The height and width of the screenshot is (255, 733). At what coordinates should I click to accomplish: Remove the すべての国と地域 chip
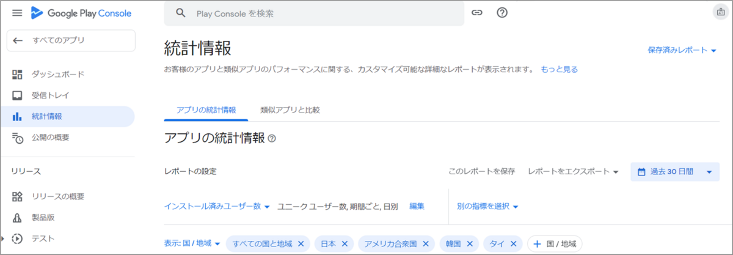point(301,243)
